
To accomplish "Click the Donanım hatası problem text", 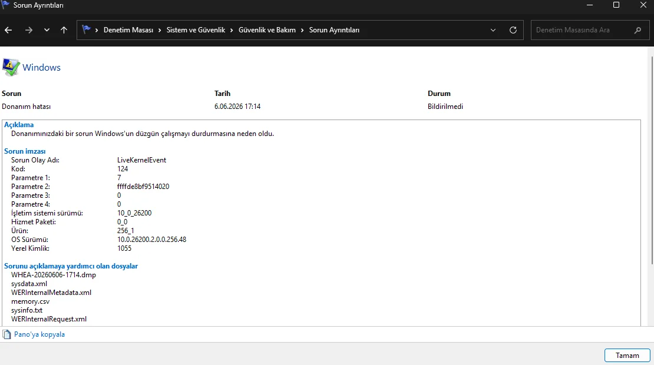I will tap(27, 107).
